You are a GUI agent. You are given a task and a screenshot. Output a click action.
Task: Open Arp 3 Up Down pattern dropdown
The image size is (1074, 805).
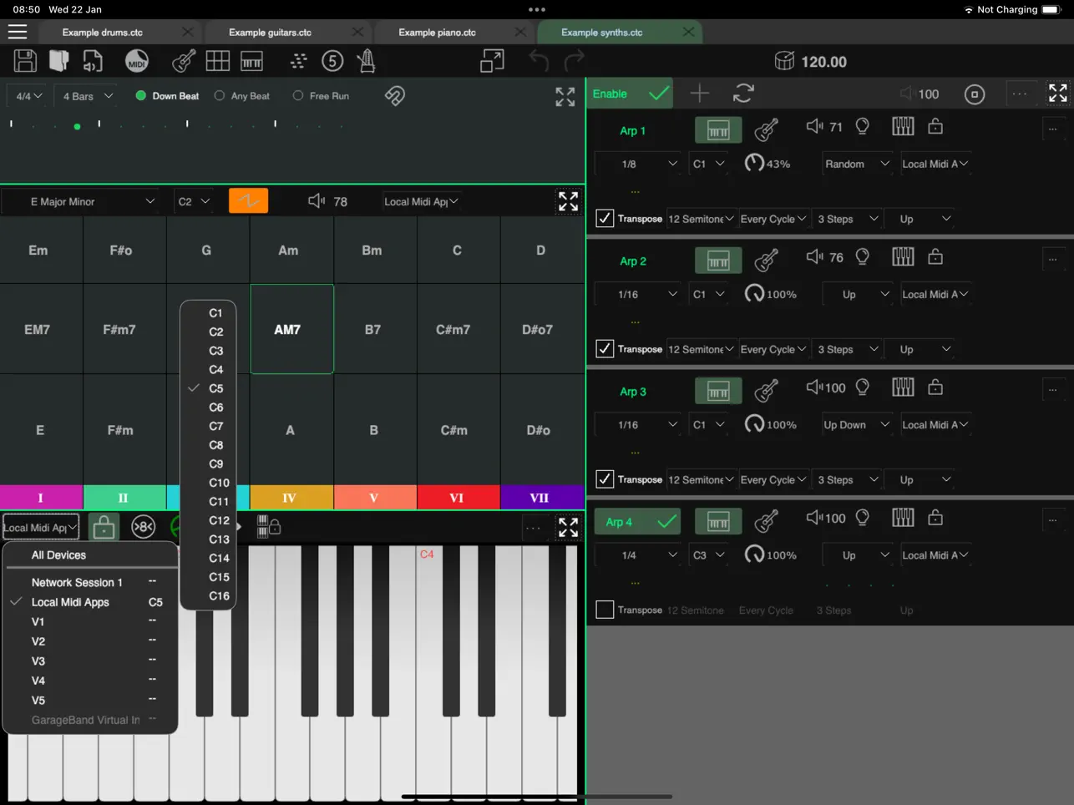[857, 424]
